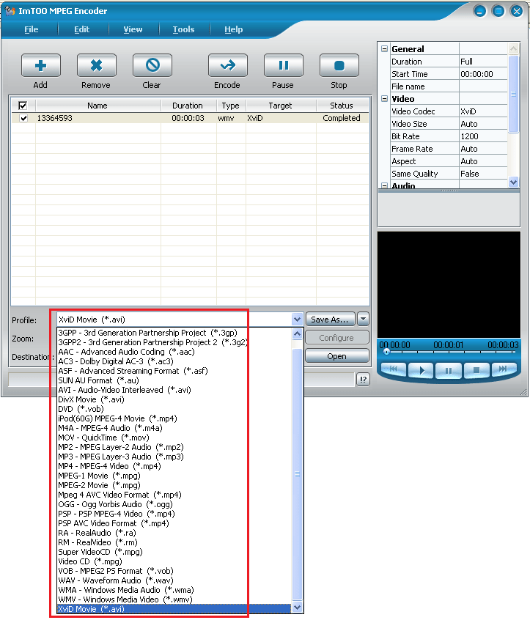
Task: Select MOV - QuickTime profile
Action: [x=174, y=438]
